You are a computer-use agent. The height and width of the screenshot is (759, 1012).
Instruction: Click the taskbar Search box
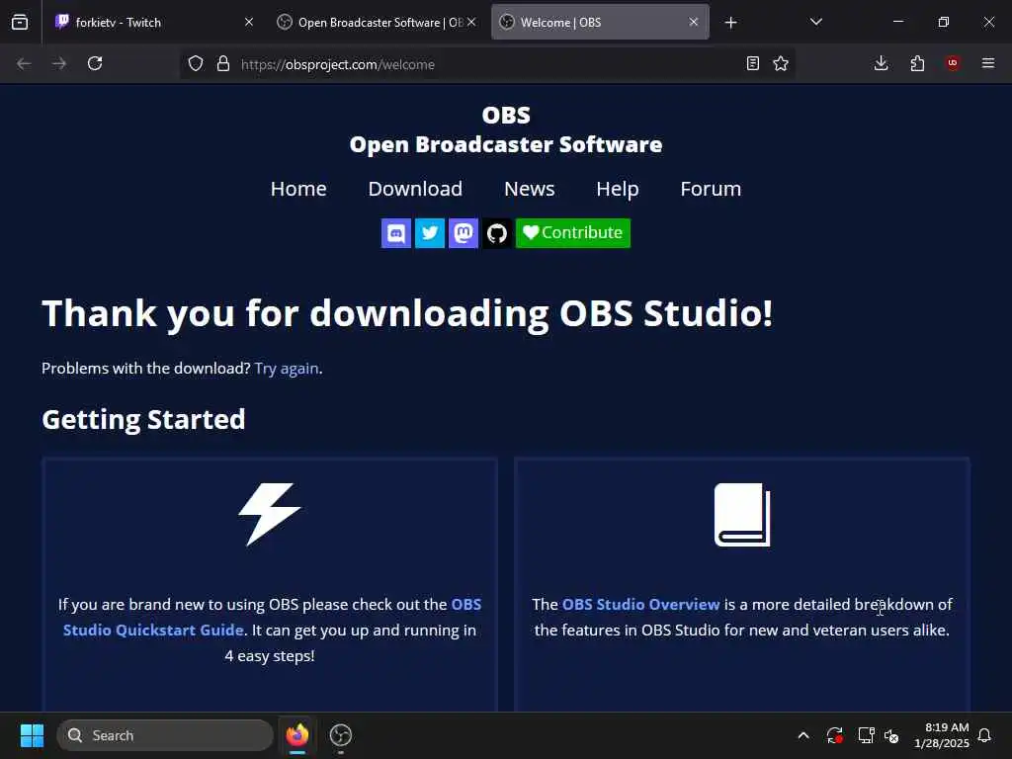coord(165,735)
